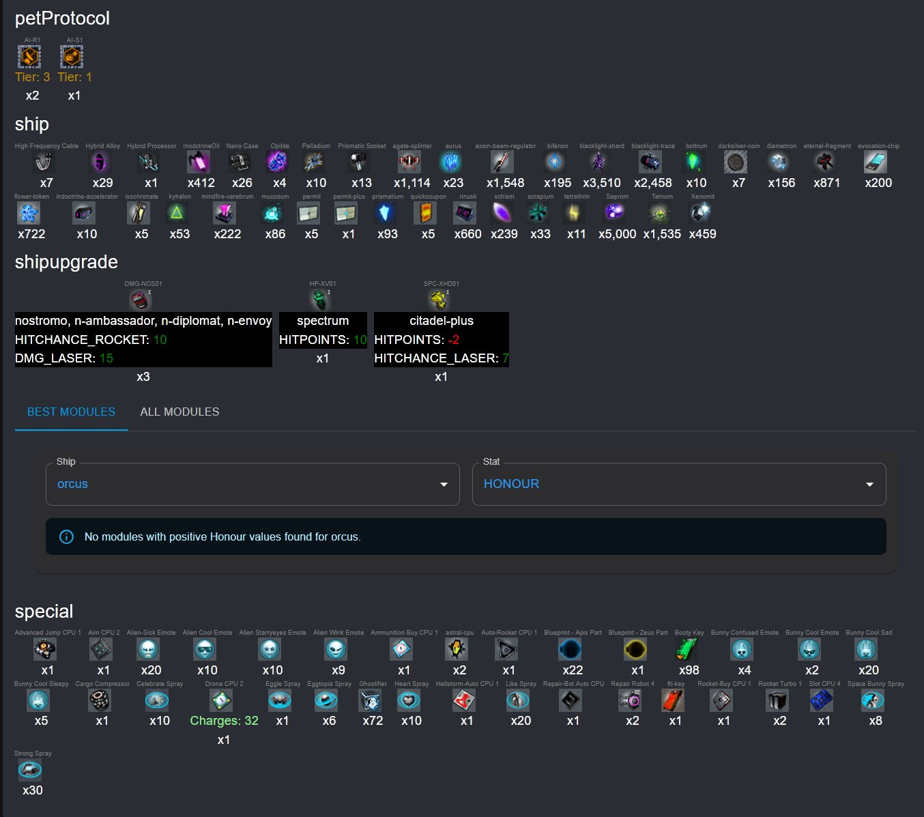Click the DMG-NOS01 ship upgrade icon

click(x=140, y=300)
